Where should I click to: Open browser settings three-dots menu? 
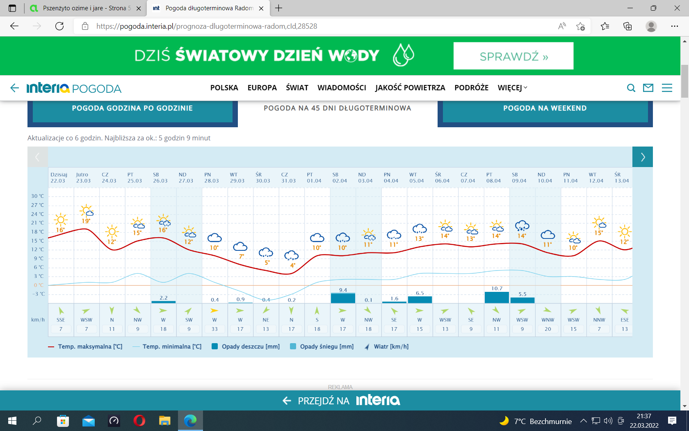[675, 26]
